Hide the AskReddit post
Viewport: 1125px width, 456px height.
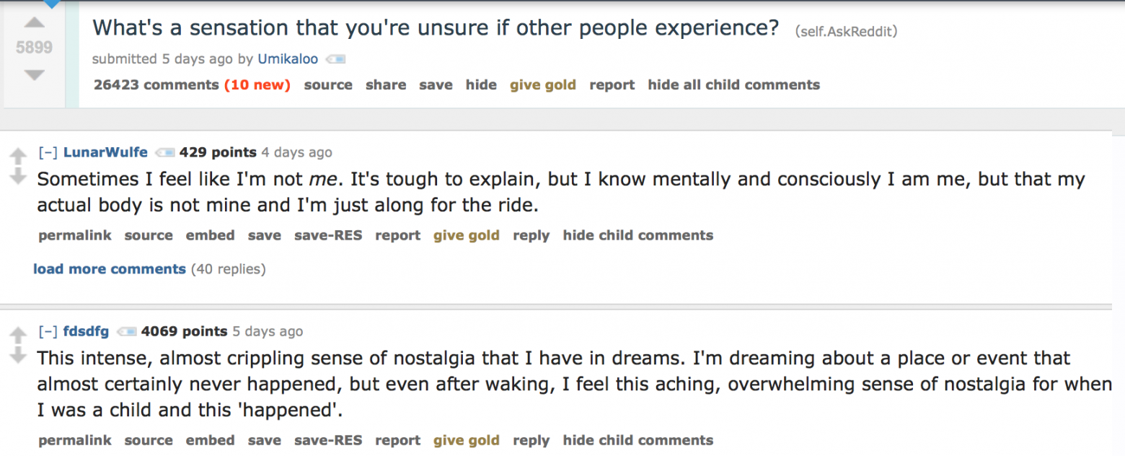tap(480, 84)
